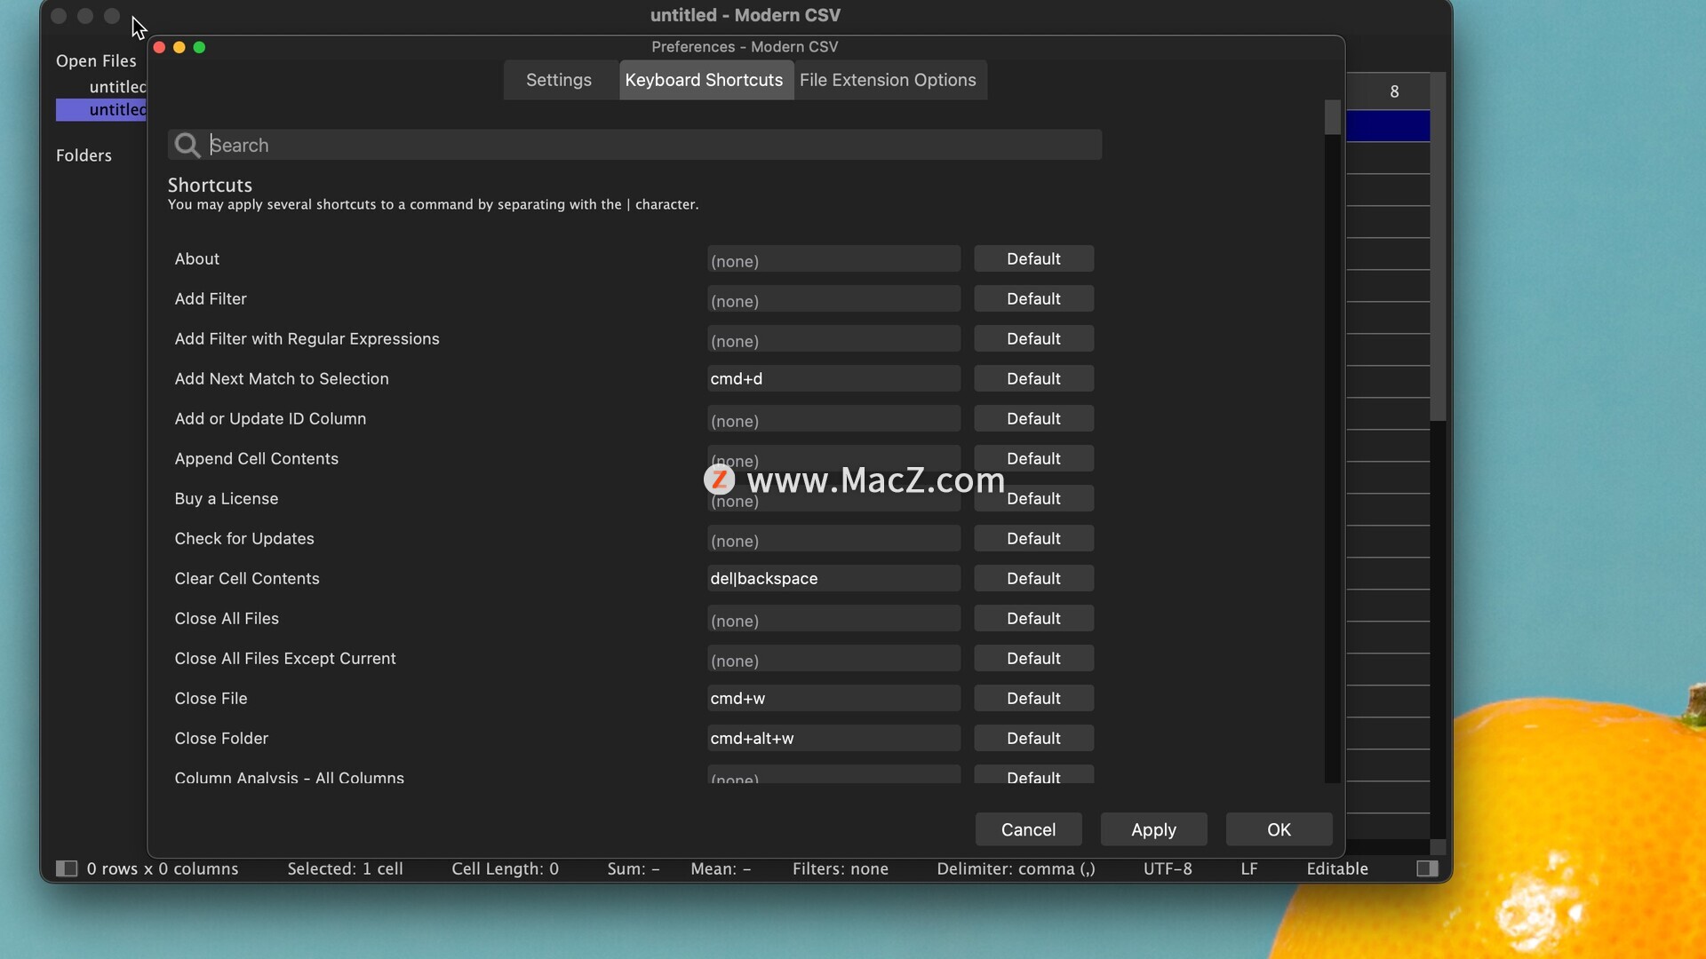This screenshot has width=1706, height=959.
Task: Click the main window vertical scrollbar
Action: (1438, 247)
